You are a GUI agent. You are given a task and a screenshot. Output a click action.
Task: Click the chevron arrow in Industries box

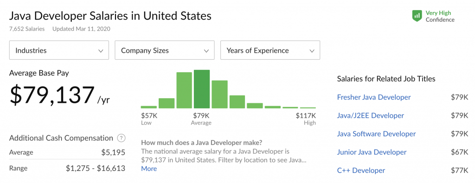[101, 51]
